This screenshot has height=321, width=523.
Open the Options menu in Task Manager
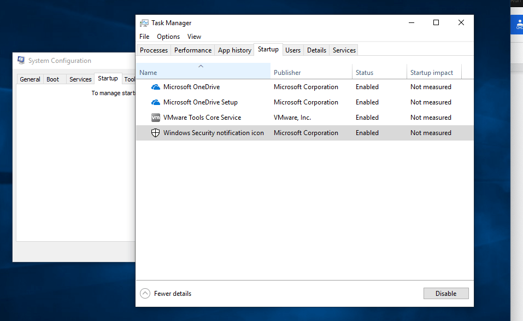168,37
